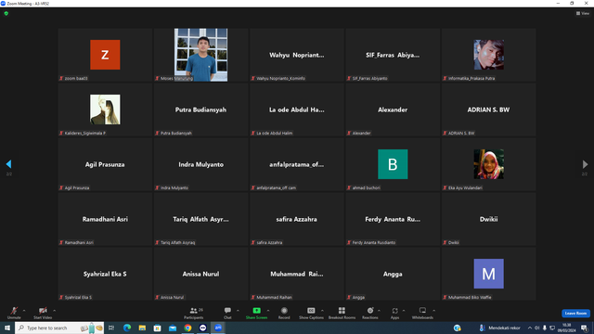The image size is (594, 334).
Task: Select Ferdy Ananta Ru... tile name
Action: 393,219
